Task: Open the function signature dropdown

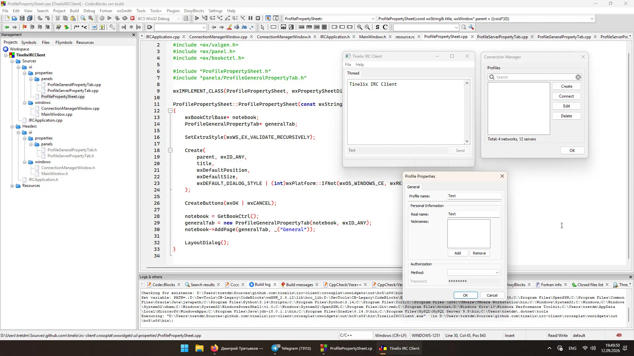Action: click(592, 19)
